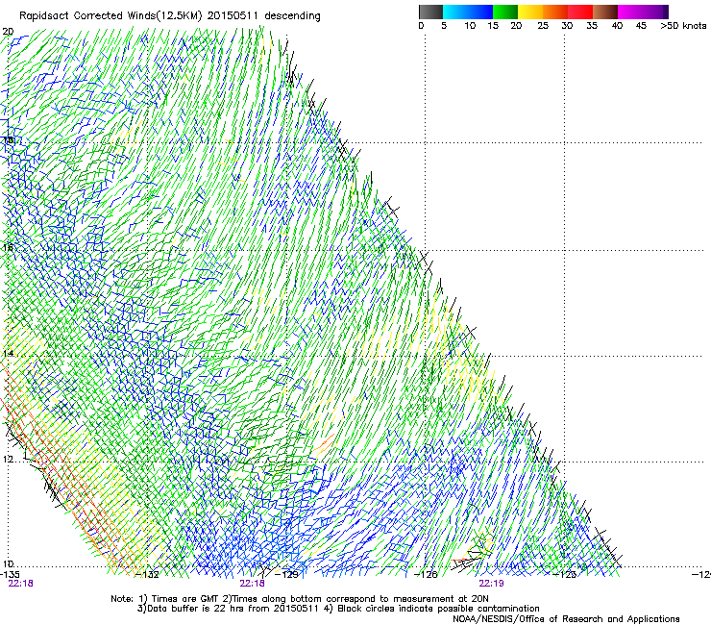Click latitude label 16 on left axis
711x625 pixels.
pos(8,247)
